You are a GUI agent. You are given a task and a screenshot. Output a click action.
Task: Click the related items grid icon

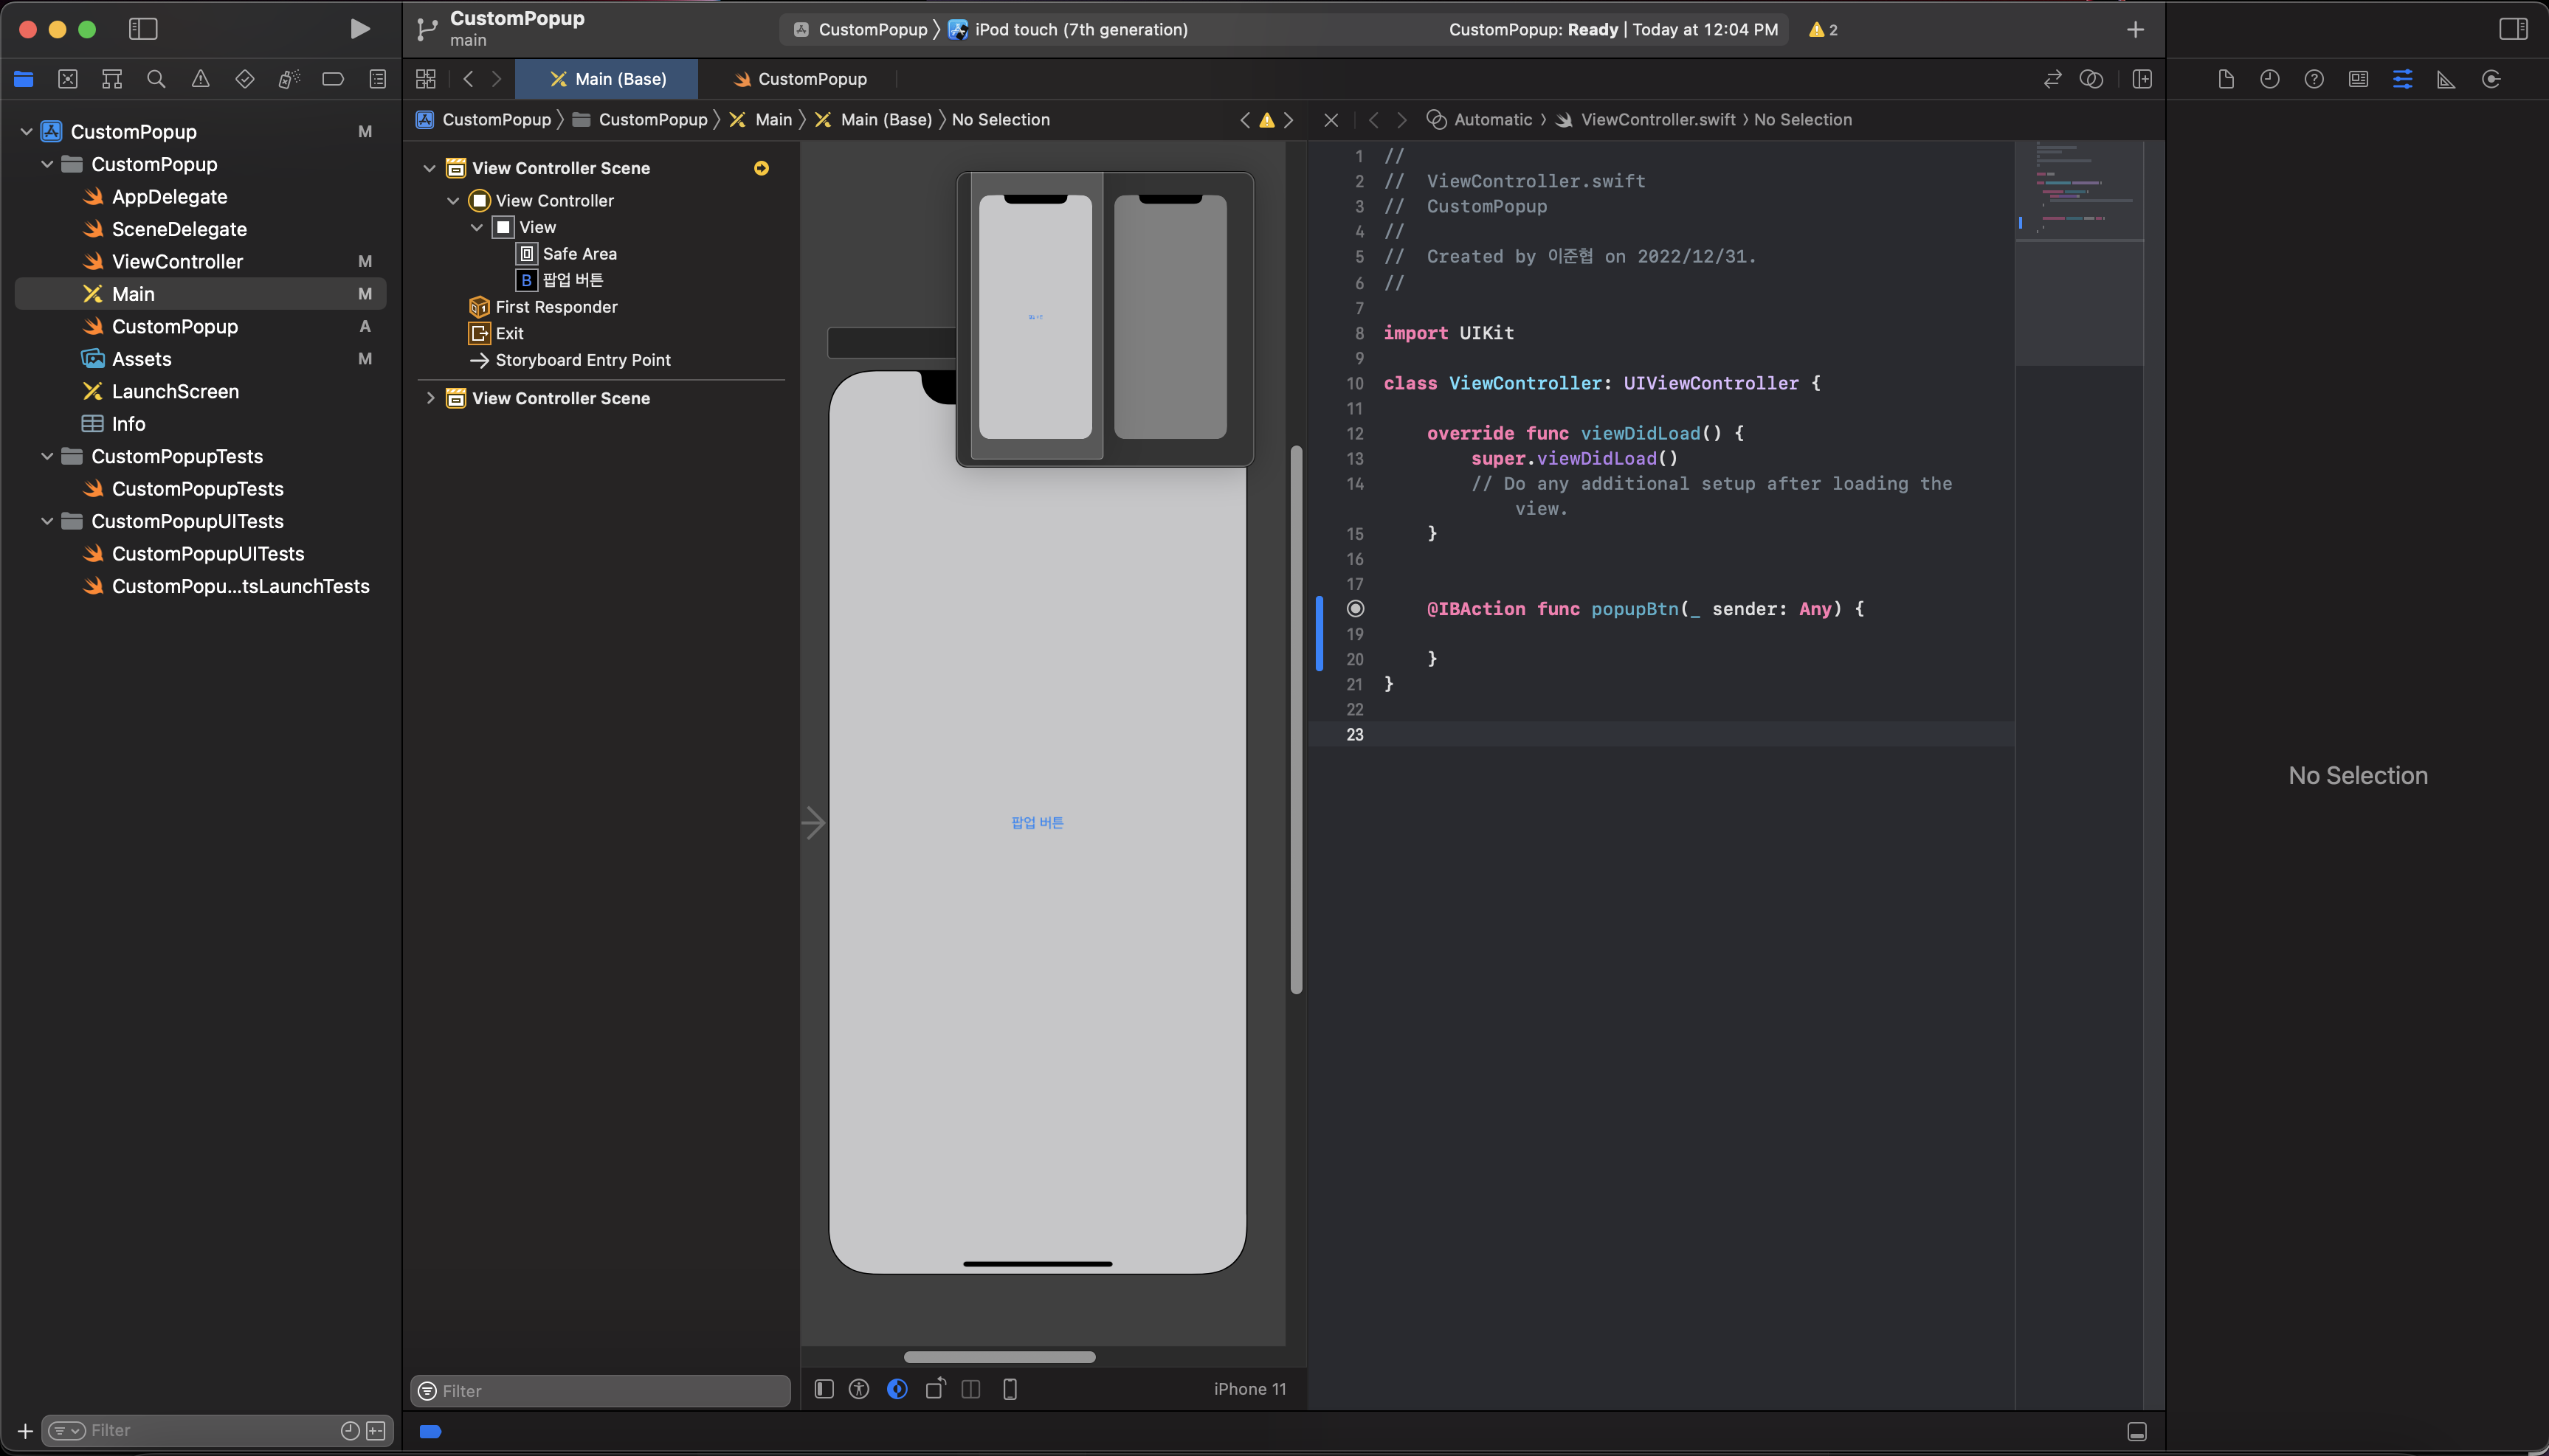(426, 79)
